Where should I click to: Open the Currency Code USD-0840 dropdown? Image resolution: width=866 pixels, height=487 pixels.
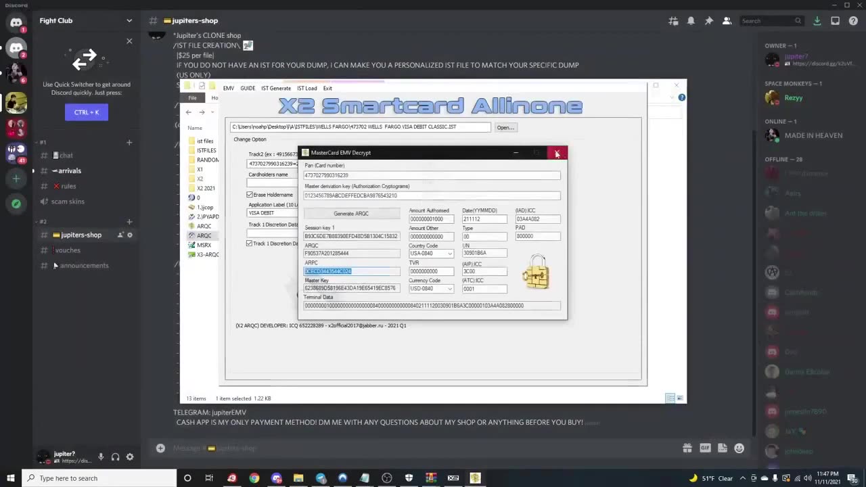(431, 289)
